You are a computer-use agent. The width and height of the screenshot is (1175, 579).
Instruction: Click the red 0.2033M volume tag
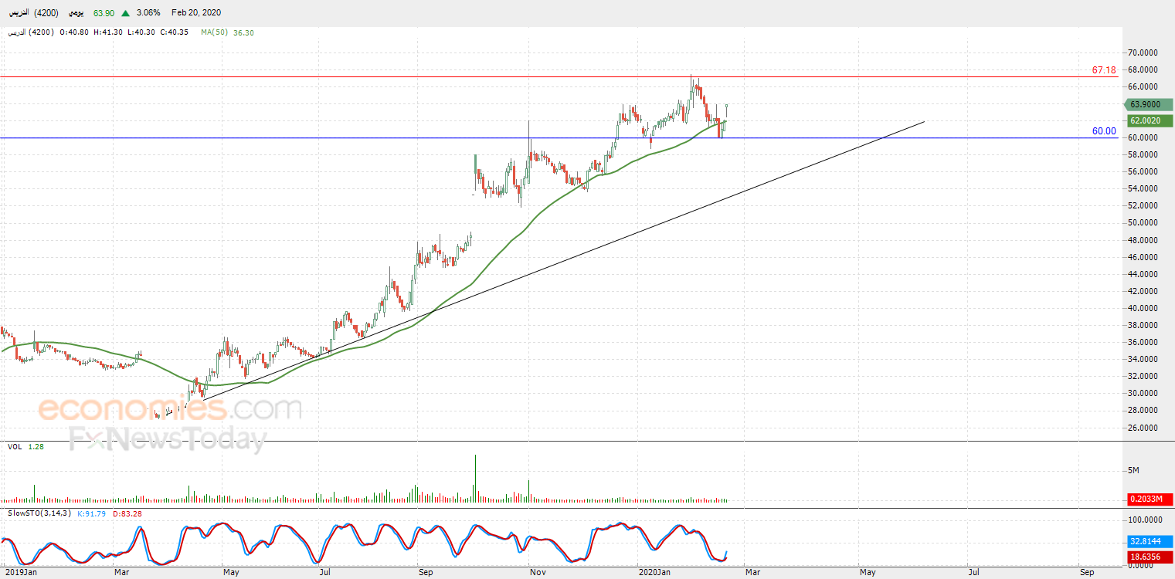[x=1150, y=499]
